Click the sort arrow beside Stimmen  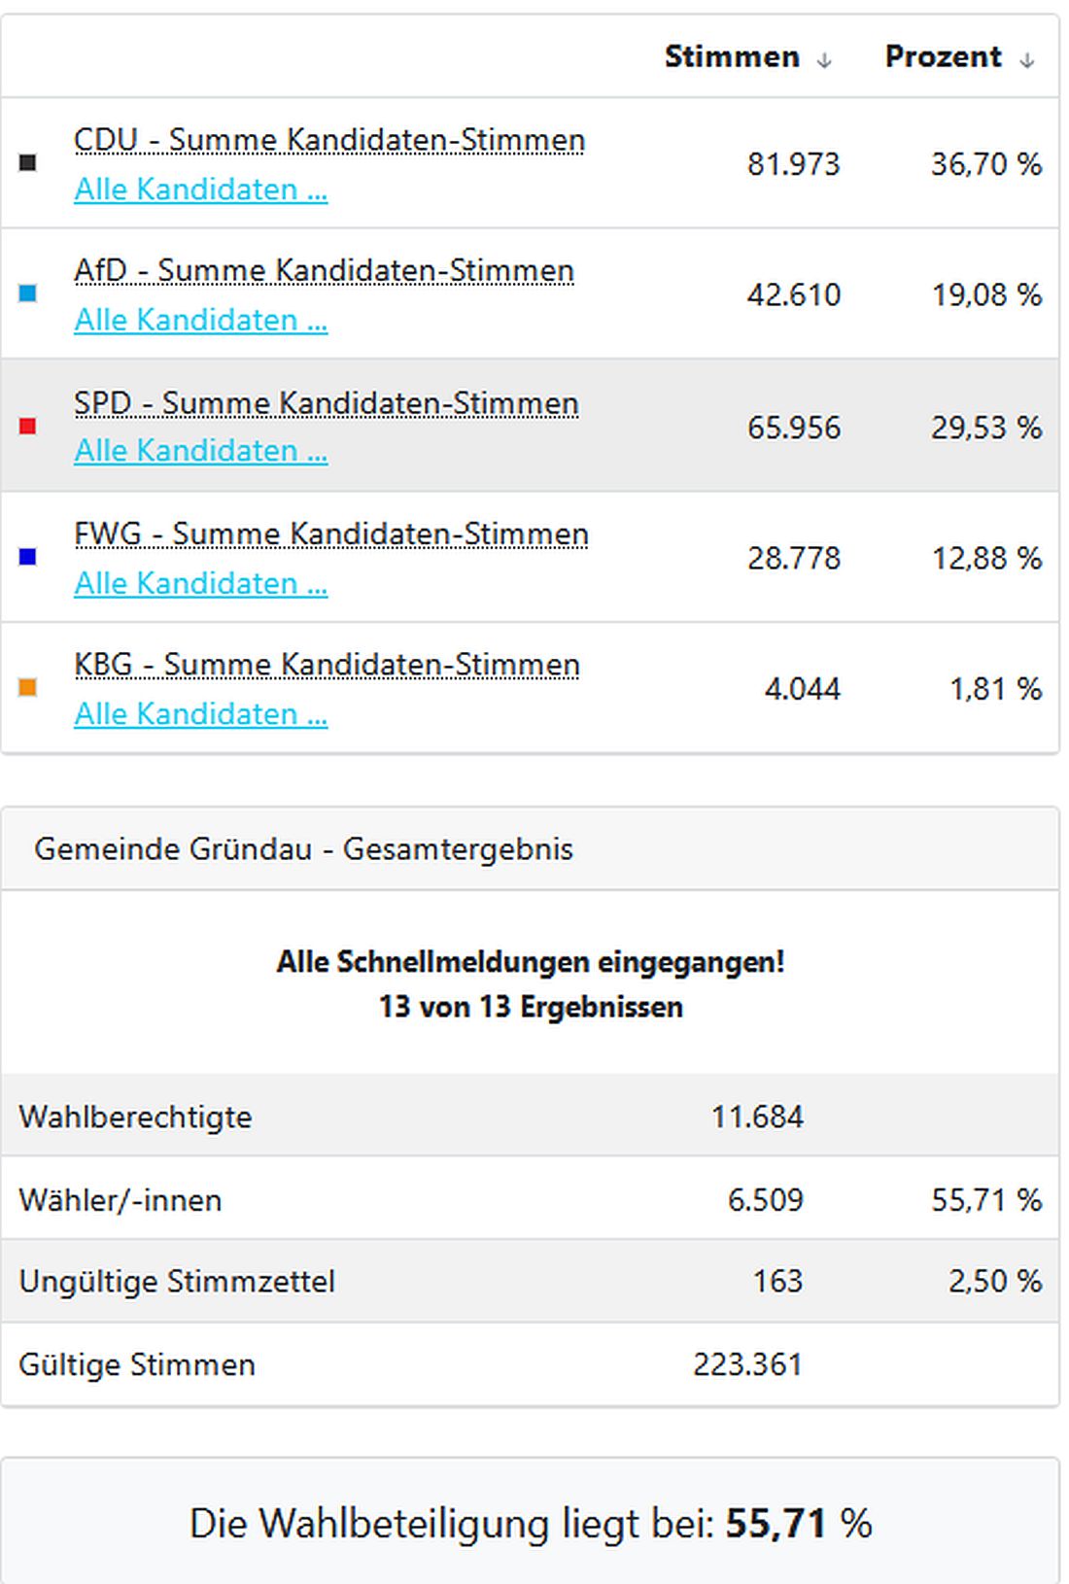824,58
